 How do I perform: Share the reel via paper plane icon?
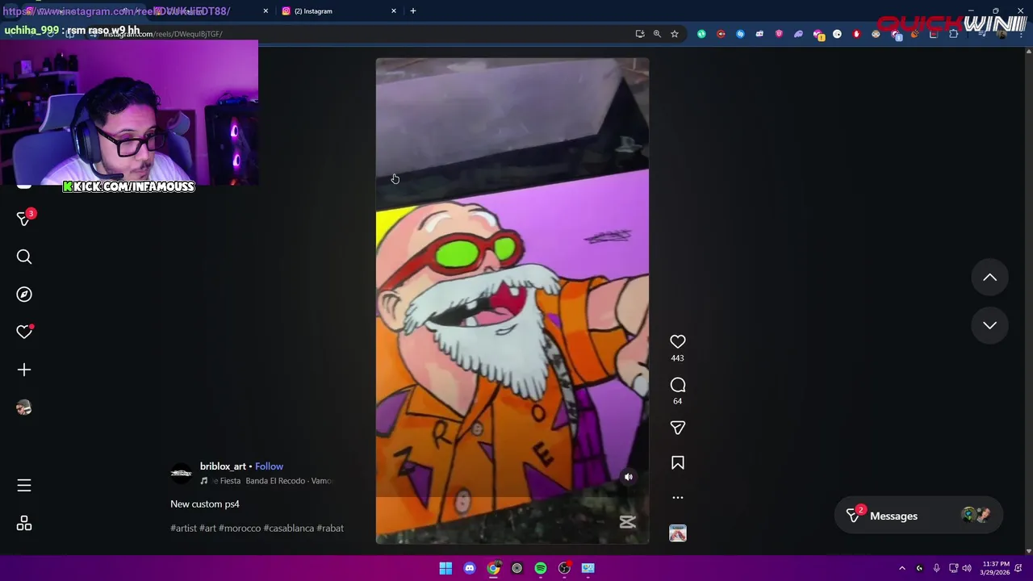pos(678,428)
